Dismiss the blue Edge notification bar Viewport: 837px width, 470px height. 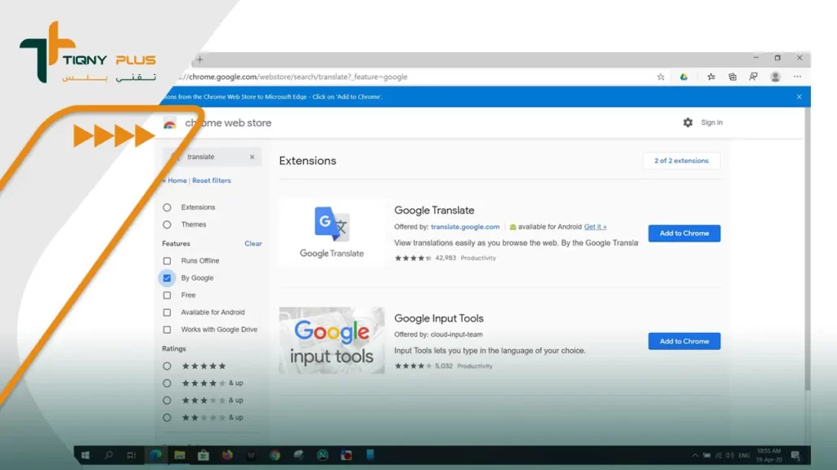pos(799,96)
